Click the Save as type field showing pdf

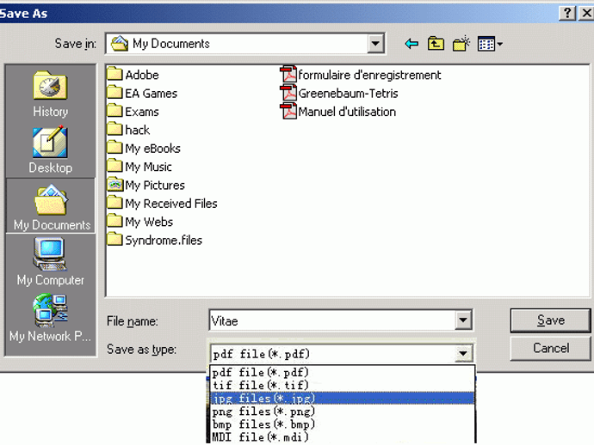pyautogui.click(x=332, y=354)
